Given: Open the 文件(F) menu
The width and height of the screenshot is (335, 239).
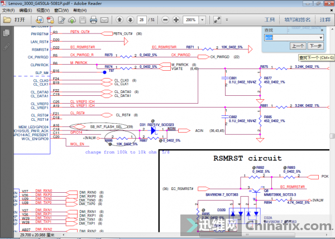Looking at the screenshot, I should 8,10.
